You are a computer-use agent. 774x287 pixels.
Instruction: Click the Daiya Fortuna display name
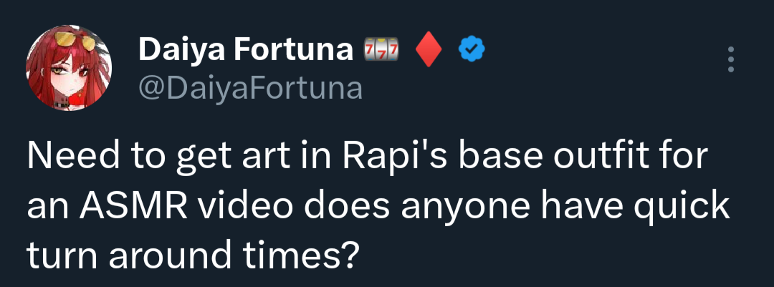tap(246, 50)
